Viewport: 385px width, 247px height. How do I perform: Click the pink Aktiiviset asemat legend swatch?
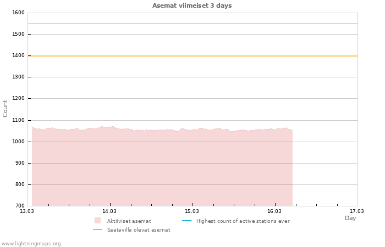[x=98, y=221]
